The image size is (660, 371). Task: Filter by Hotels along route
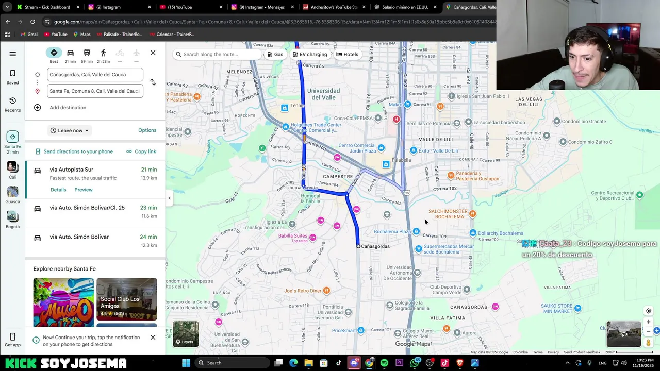pyautogui.click(x=347, y=54)
